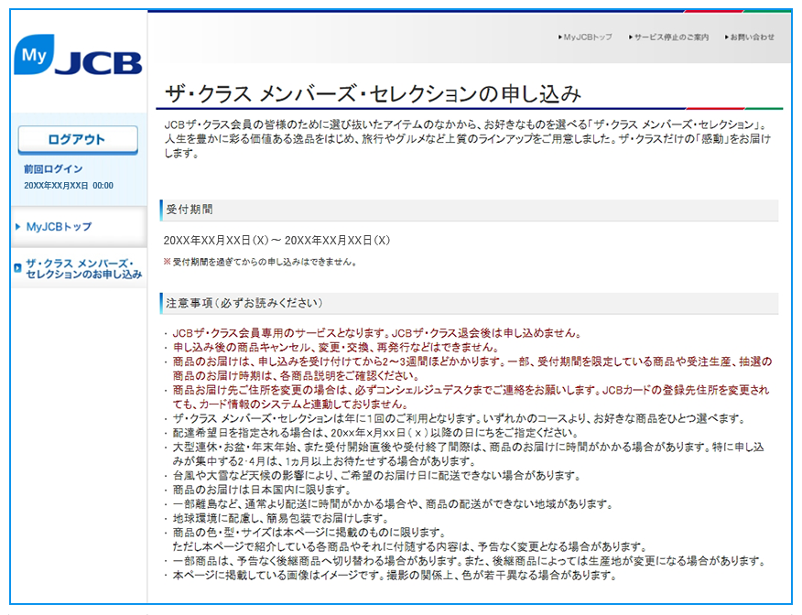802x615 pixels.
Task: Click the MyJCB logo
Action: 78,55
